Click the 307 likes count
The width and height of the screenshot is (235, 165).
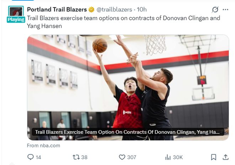132,157
